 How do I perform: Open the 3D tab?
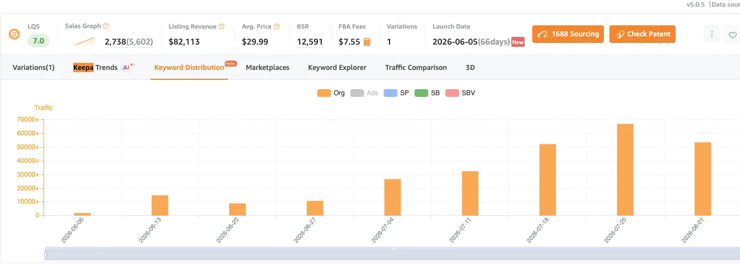coord(471,68)
